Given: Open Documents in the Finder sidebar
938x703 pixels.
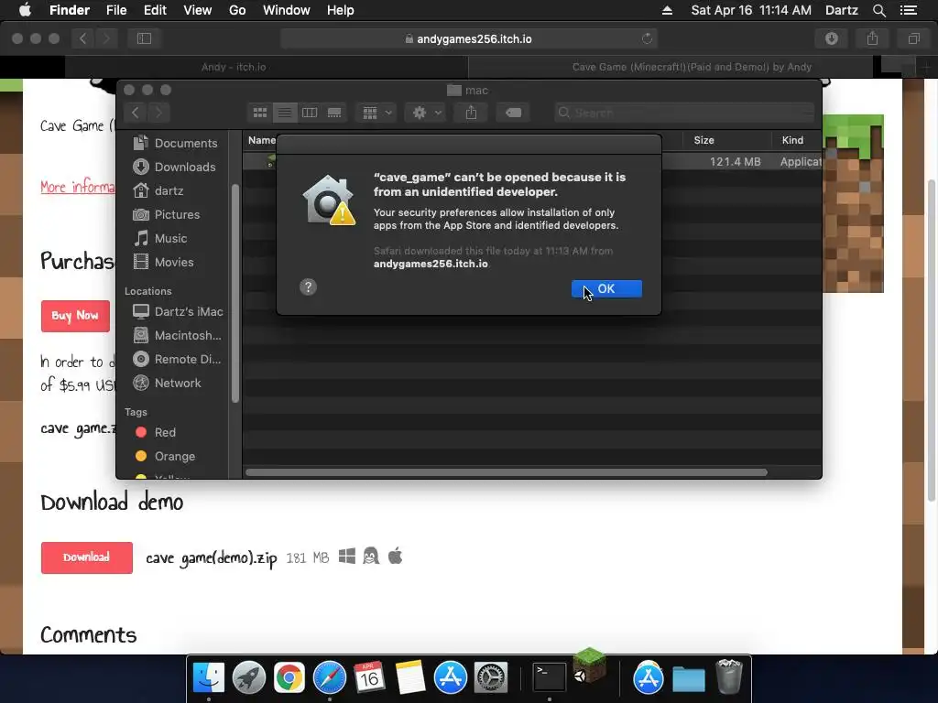Looking at the screenshot, I should pyautogui.click(x=175, y=143).
